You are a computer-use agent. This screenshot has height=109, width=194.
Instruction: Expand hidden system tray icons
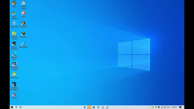[x=150, y=107]
